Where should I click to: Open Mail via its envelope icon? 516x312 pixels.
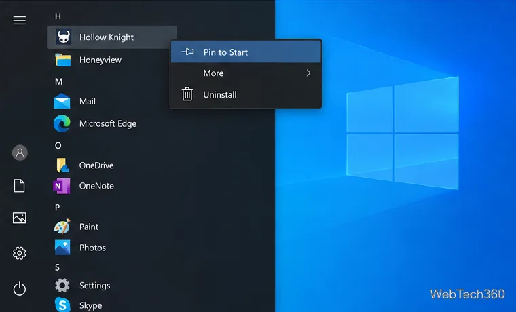(62, 101)
